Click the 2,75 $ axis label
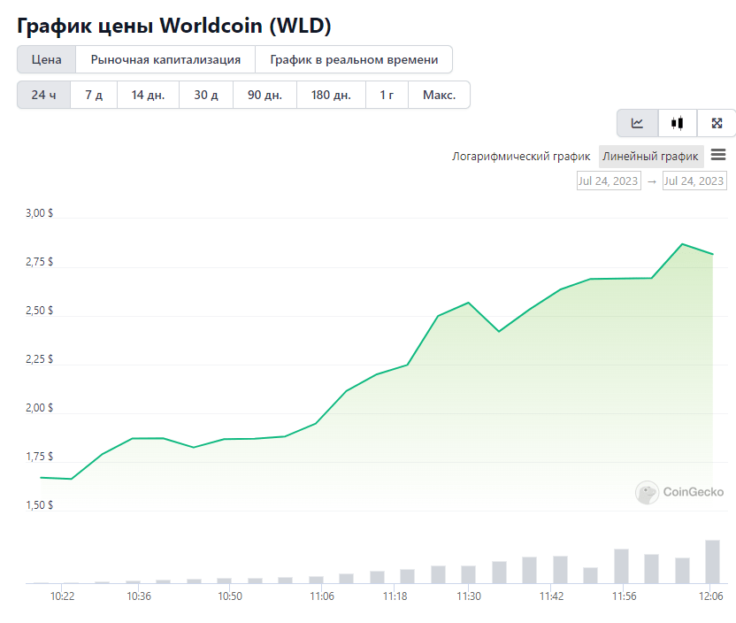Viewport: 736px width, 623px height. coord(40,262)
